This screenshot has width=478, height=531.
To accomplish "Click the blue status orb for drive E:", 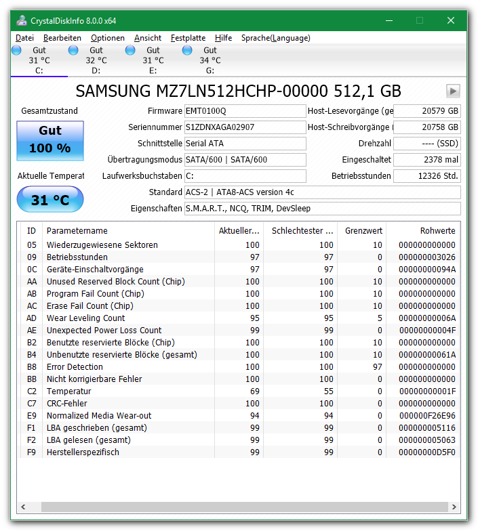I will [130, 50].
